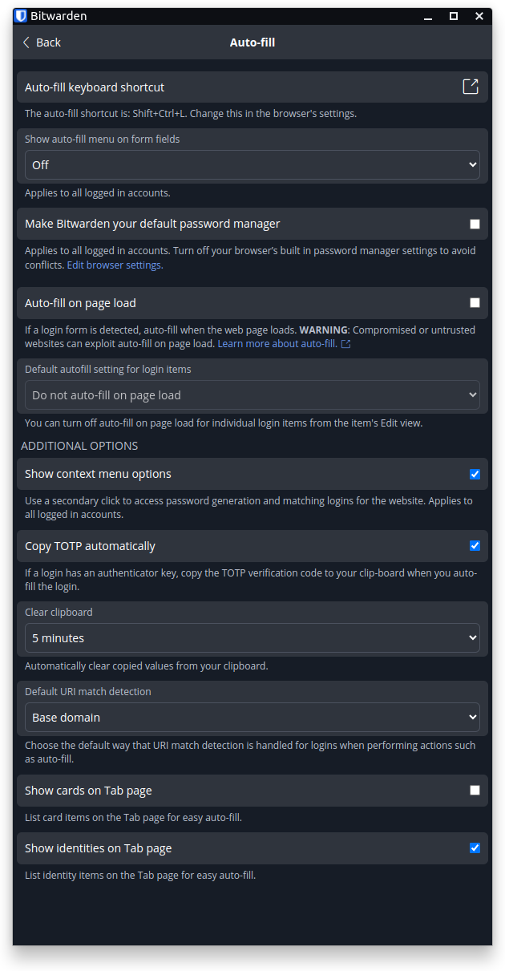Uncheck Show identities on Tab page
The width and height of the screenshot is (505, 971).
click(475, 848)
